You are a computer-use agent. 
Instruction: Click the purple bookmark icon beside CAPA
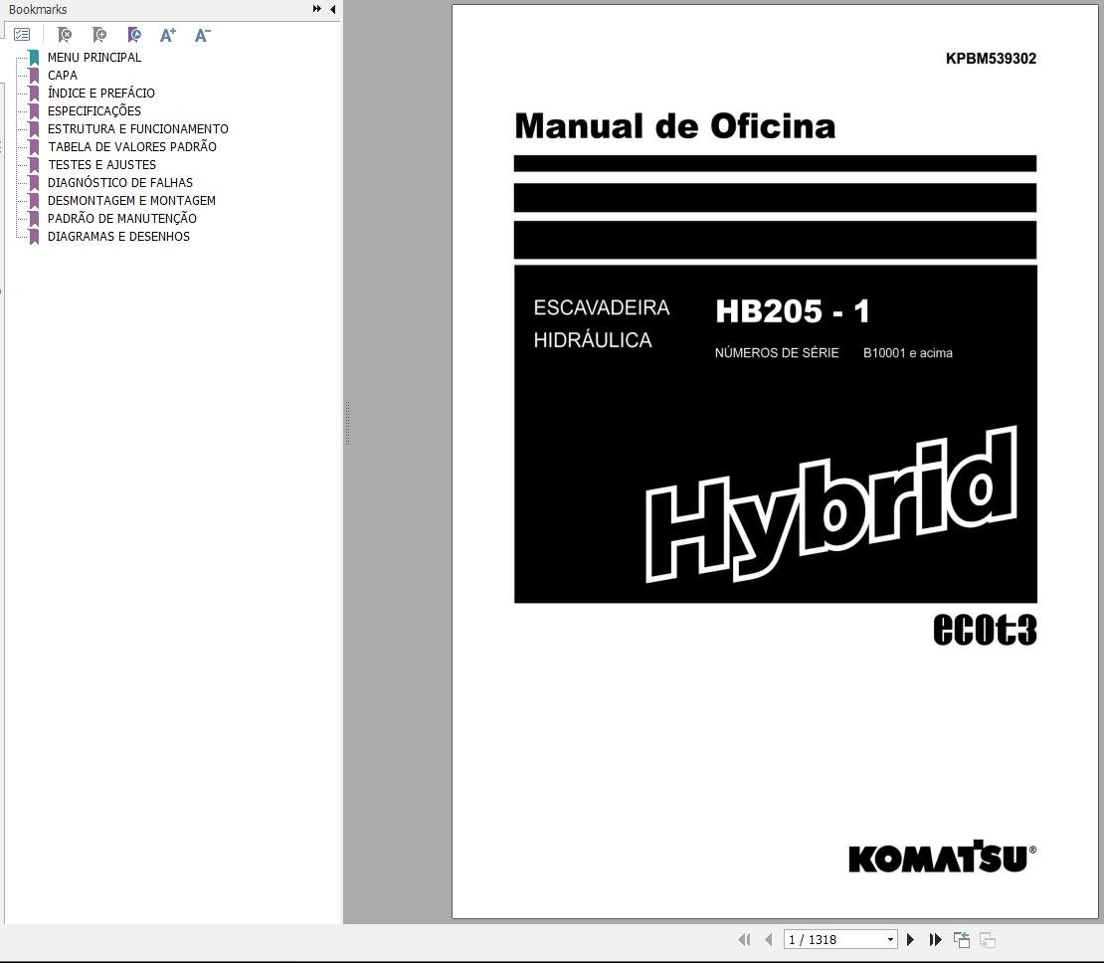tap(34, 75)
